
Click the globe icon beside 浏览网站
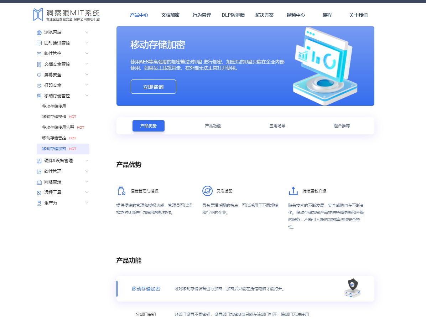[39, 33]
